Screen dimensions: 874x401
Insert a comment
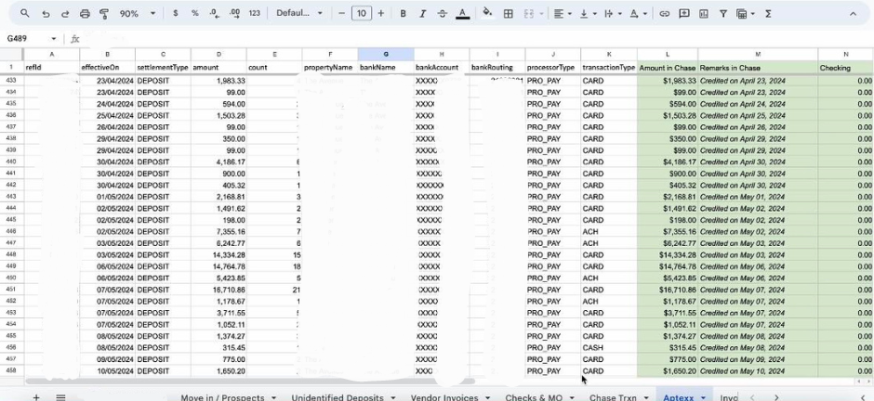tap(684, 13)
